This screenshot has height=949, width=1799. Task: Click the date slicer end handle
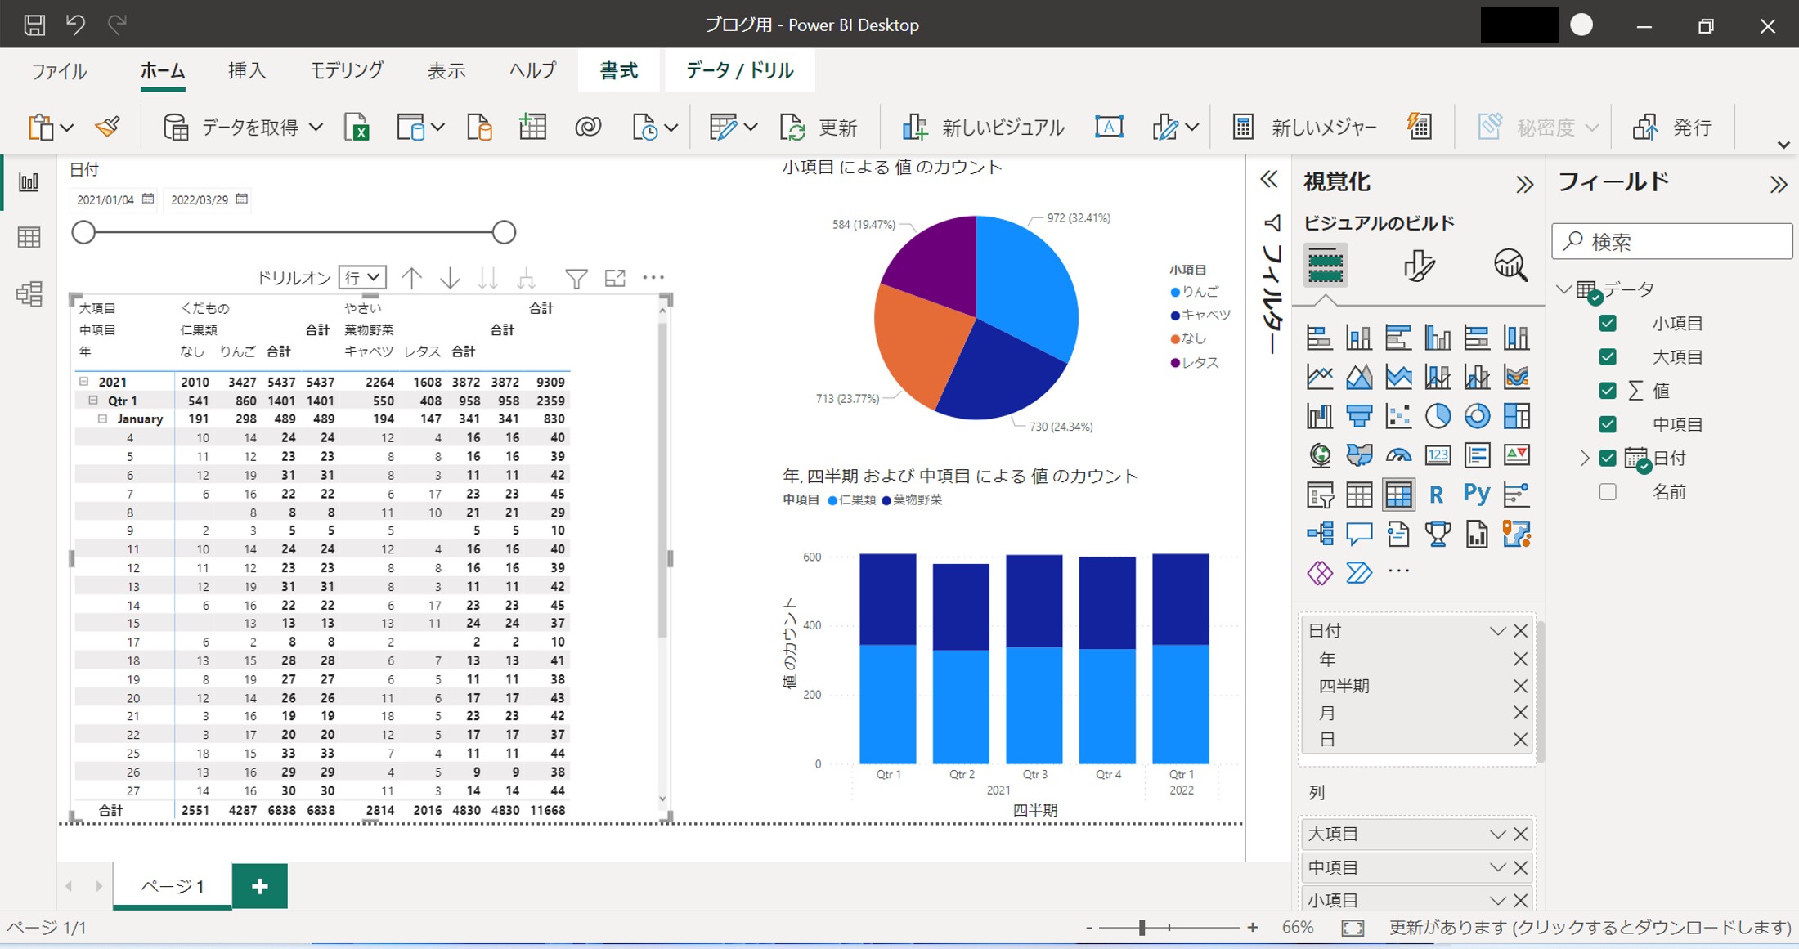(505, 232)
